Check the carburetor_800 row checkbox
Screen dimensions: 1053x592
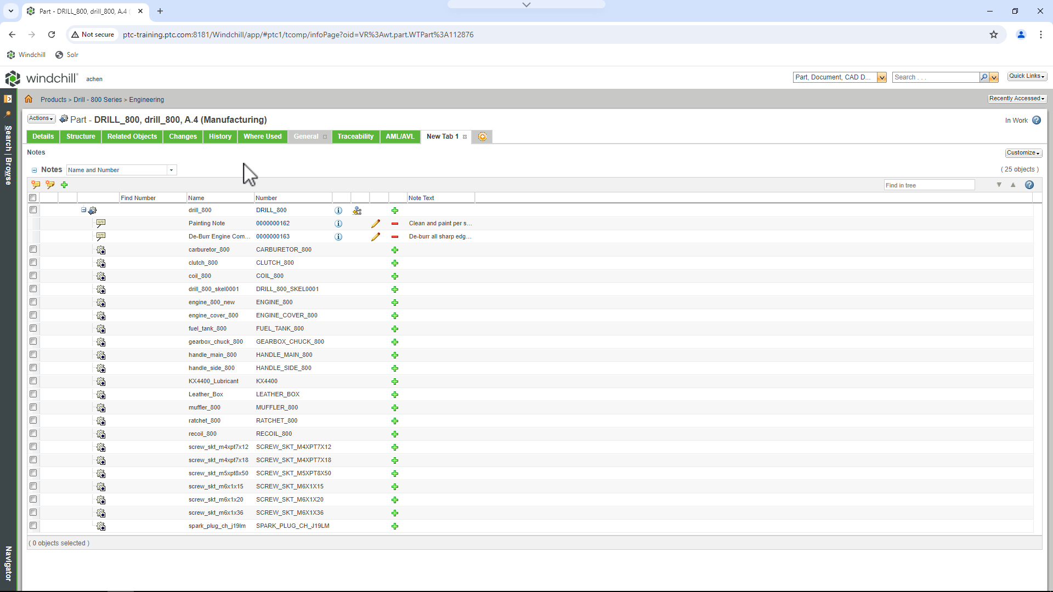click(33, 249)
